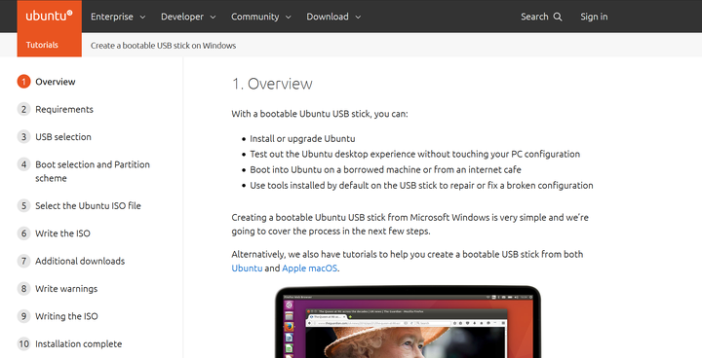702x358 pixels.
Task: Go to Boot selection and Partition scheme
Action: click(93, 171)
